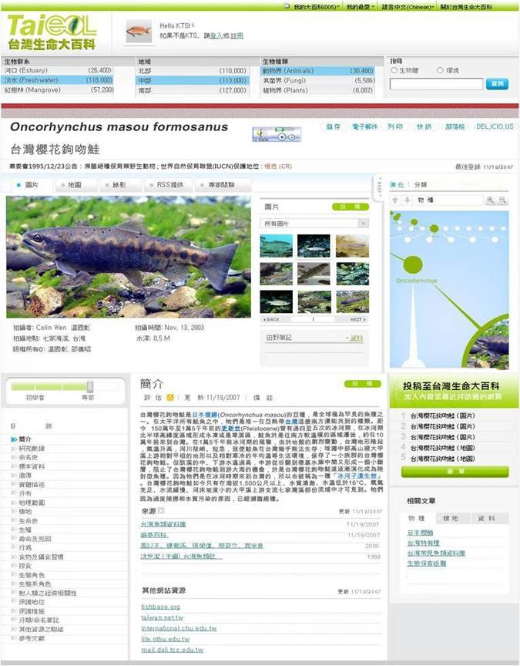Expand the 研究數據 section in the contents
The height and width of the screenshot is (666, 520).
coord(32,448)
